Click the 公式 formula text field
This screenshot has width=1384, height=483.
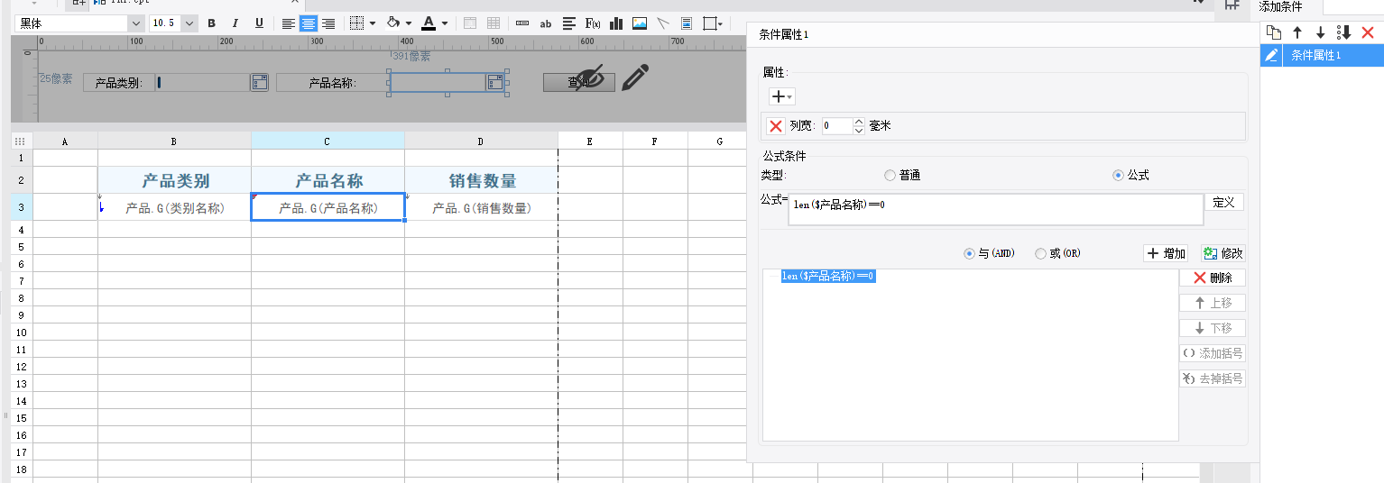point(995,209)
